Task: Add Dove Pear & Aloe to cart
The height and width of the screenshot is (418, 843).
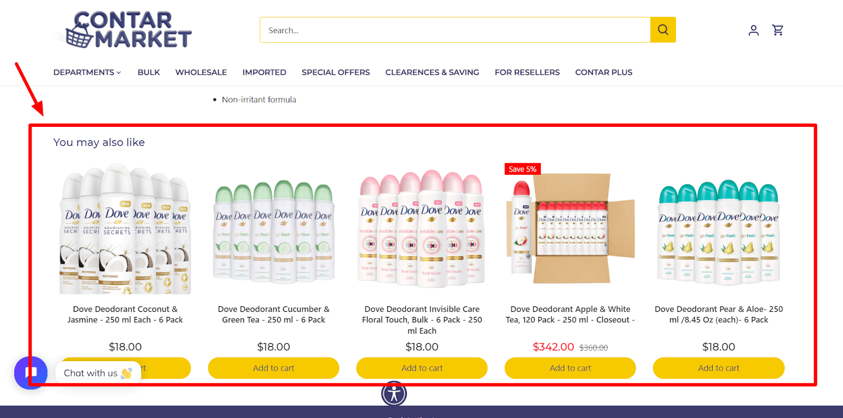Action: [x=719, y=368]
